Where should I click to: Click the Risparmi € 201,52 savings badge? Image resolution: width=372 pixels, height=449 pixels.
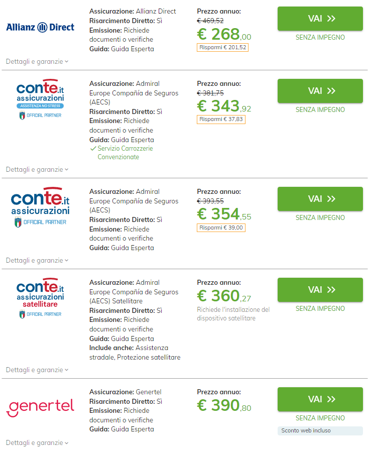pyautogui.click(x=222, y=47)
